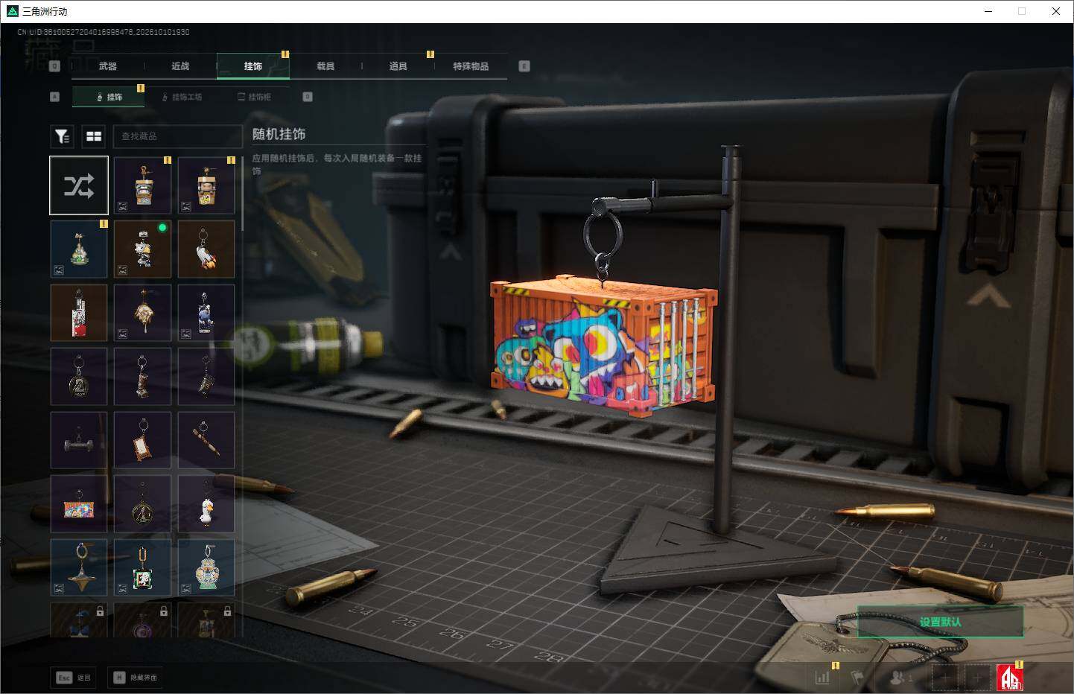The width and height of the screenshot is (1074, 694).
Task: Click the Esc 返回 button
Action: (x=74, y=678)
